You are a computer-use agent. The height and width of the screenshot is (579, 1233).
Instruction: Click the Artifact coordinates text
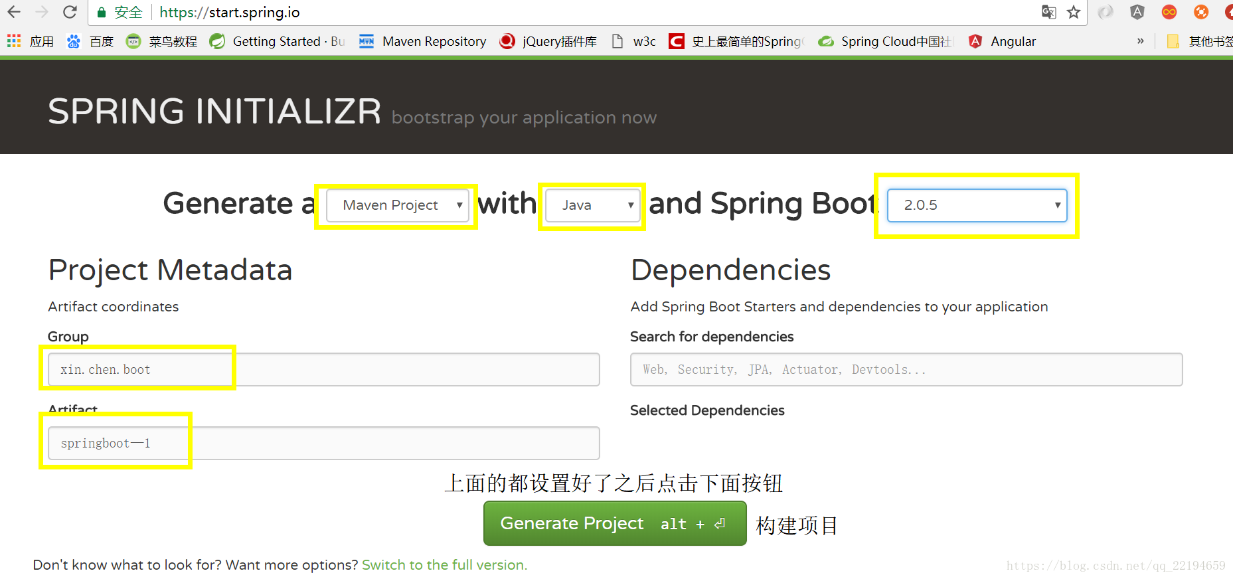coord(114,307)
